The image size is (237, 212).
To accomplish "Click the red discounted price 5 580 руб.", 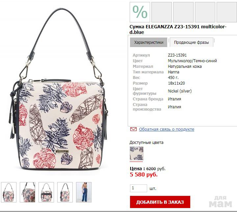I will [144, 174].
